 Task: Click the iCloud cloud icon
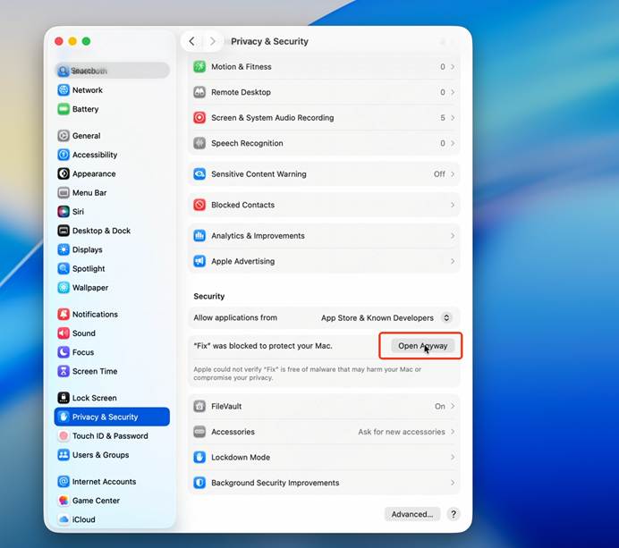(x=64, y=519)
